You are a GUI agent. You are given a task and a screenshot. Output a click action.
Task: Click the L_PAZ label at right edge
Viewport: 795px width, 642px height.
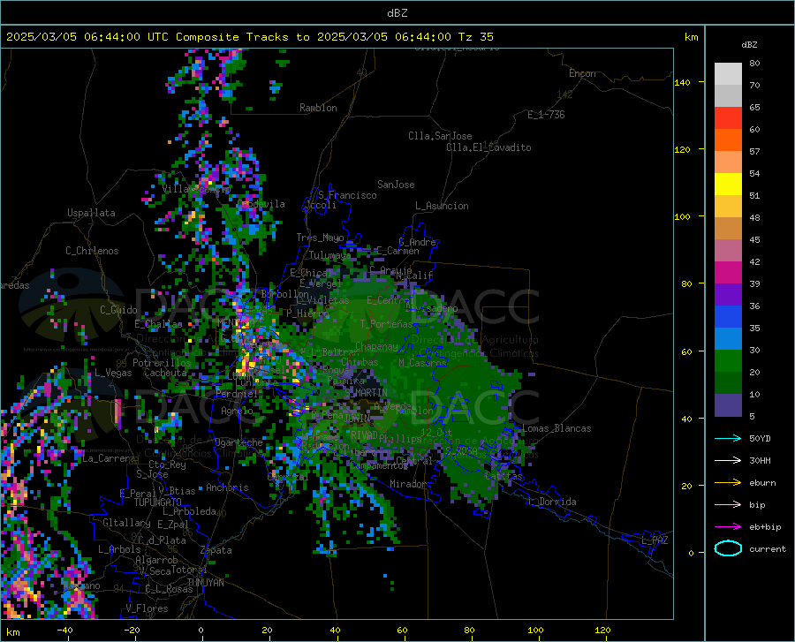pyautogui.click(x=655, y=540)
